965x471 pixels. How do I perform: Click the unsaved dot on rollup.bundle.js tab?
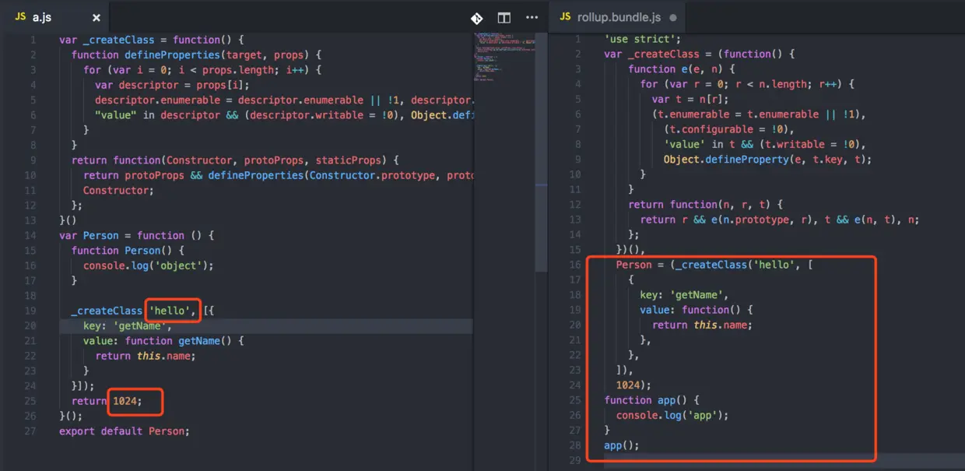672,17
